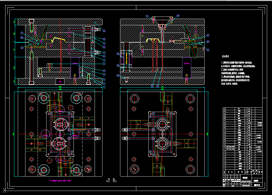Viewport: 272px width, 195px height.
Task: Select balloon 19 in right section view
Action: click(208, 35)
